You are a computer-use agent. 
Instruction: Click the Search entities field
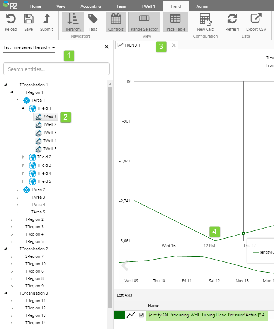click(x=56, y=69)
